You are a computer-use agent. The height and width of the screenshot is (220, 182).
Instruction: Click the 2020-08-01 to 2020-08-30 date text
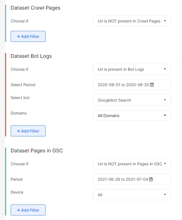123,85
